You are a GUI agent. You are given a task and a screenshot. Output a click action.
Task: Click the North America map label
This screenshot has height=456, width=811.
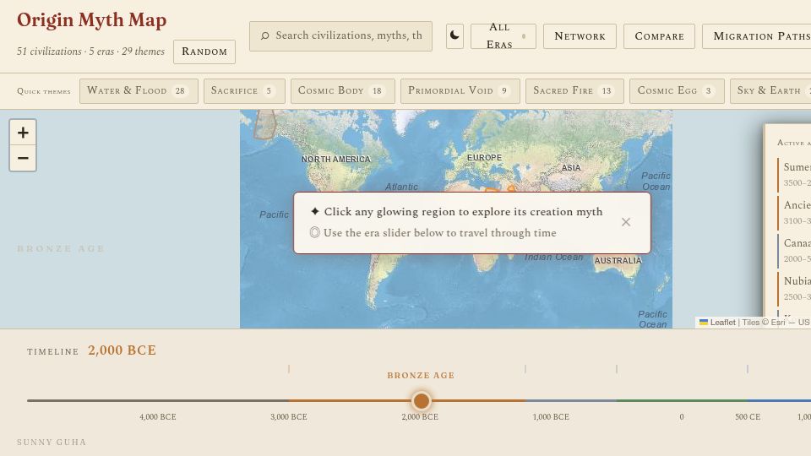(336, 160)
